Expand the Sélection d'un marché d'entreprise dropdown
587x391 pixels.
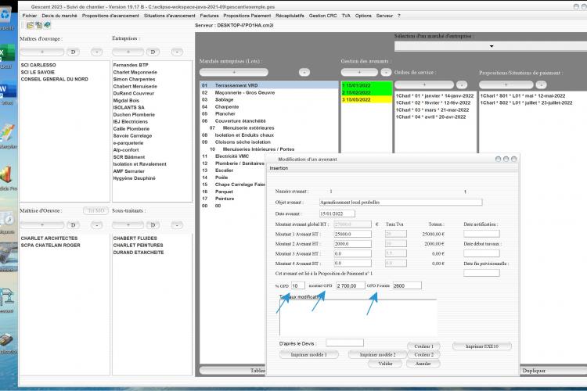point(491,46)
